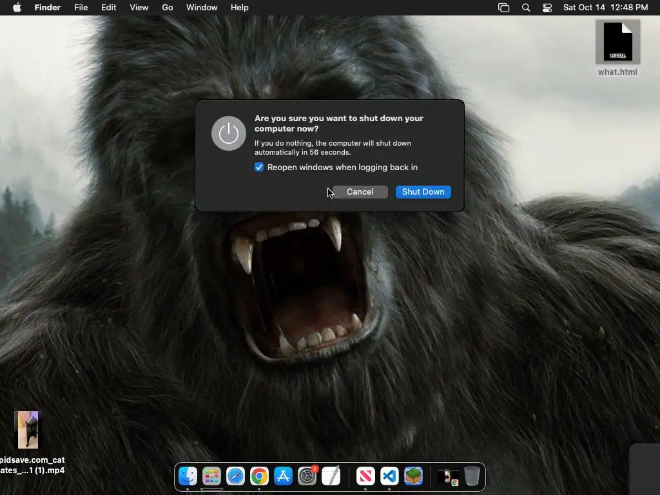Launch Visual Studio Code from Dock
660x495 pixels.
coord(389,476)
